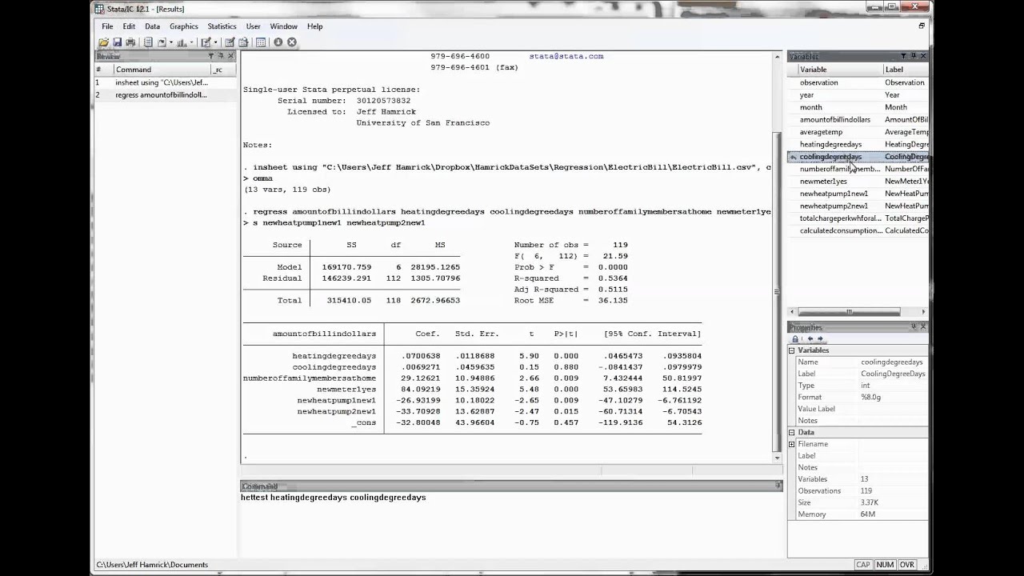Image resolution: width=1024 pixels, height=576 pixels.
Task: Open the Data Editor (Browse) icon
Action: point(243,42)
